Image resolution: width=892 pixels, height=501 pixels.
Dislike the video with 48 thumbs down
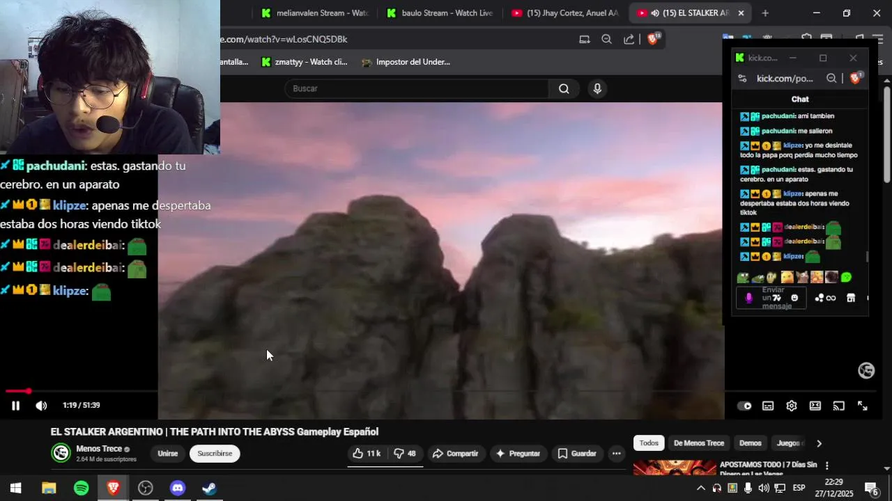[x=405, y=454]
